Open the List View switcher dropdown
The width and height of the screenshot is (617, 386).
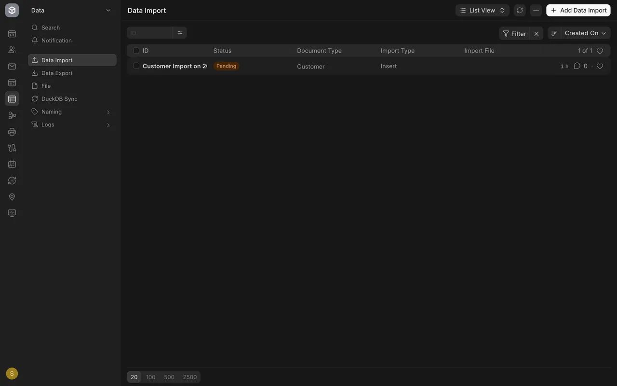[x=483, y=10]
